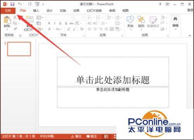194x140 pixels.
Task: Decrease font size with the smaller A
Action: pos(75,29)
